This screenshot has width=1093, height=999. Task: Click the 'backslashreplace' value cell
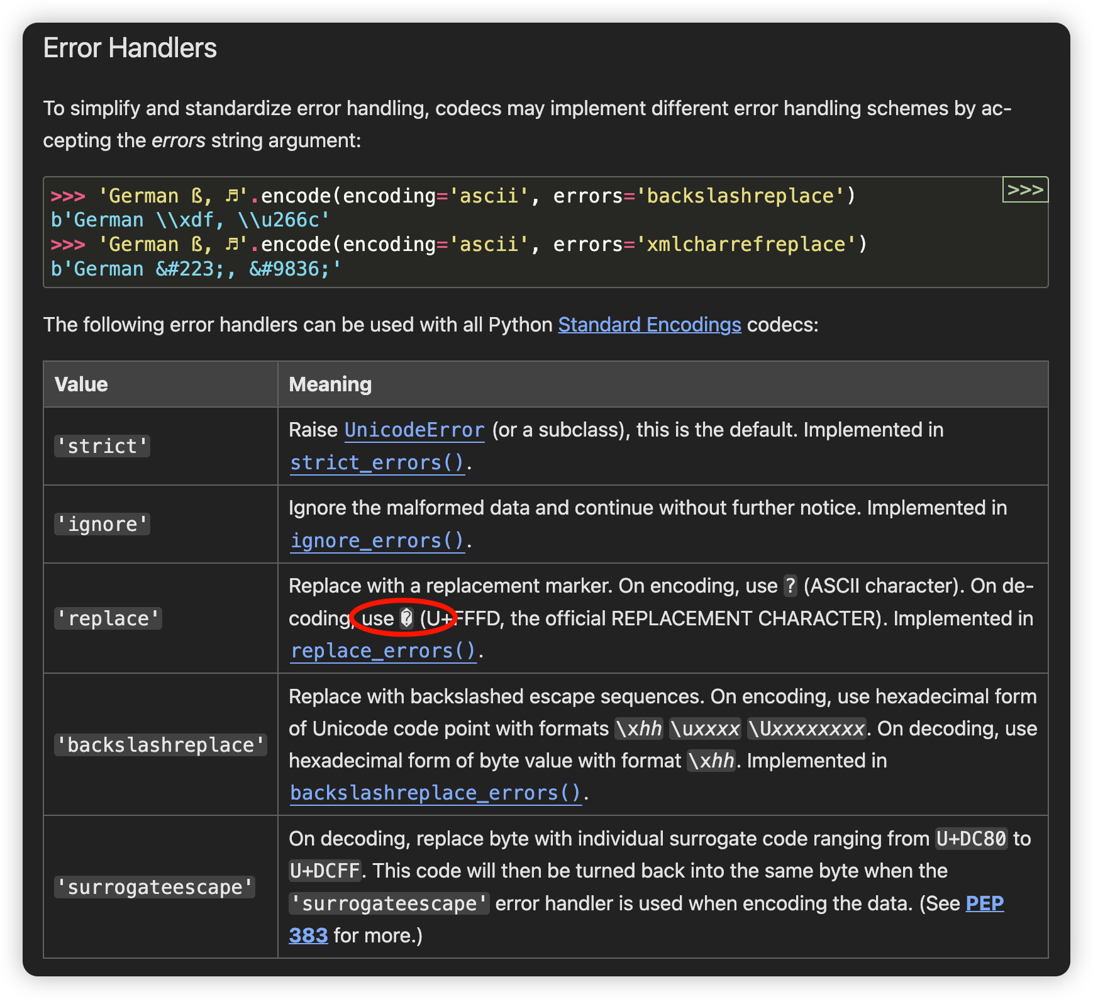[x=160, y=745]
